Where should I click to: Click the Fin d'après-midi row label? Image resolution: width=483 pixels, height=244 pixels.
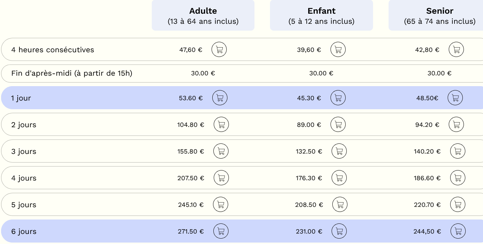point(72,74)
